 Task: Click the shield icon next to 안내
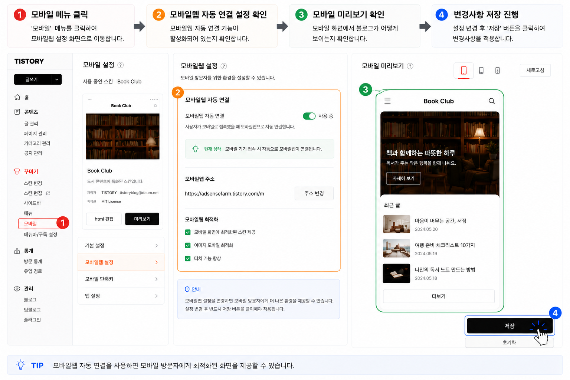187,289
